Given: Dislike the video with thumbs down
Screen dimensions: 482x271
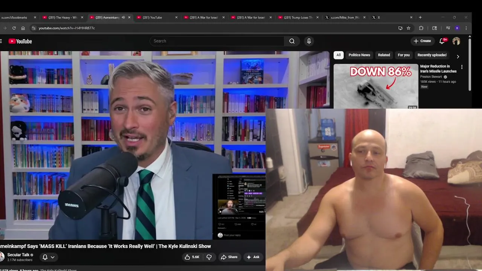Looking at the screenshot, I should (x=209, y=257).
